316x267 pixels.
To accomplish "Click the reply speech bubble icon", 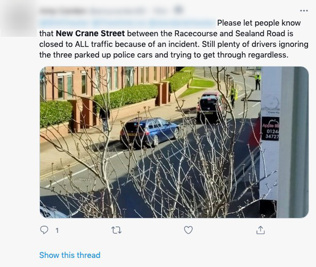I will point(44,230).
